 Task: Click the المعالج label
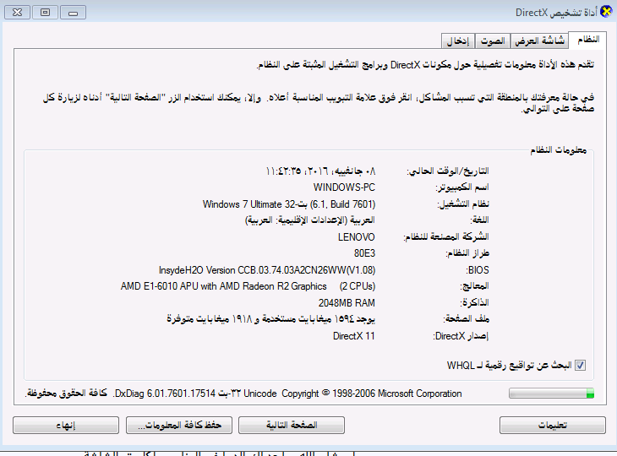[475, 286]
